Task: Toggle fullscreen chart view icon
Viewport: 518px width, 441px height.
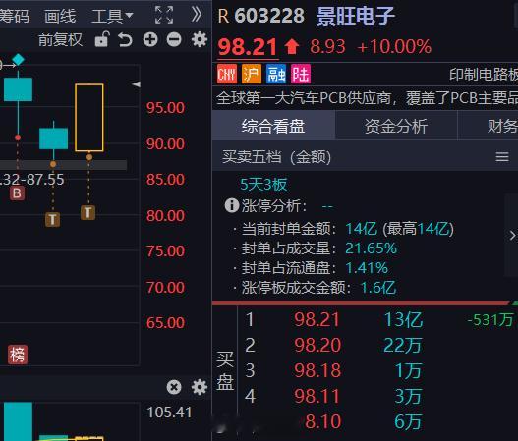Action: point(164,15)
